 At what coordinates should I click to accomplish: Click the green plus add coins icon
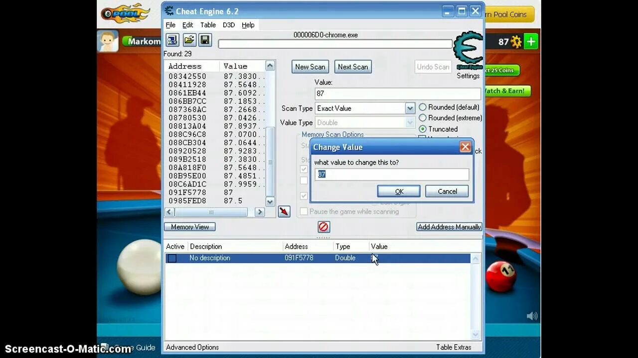(x=531, y=42)
